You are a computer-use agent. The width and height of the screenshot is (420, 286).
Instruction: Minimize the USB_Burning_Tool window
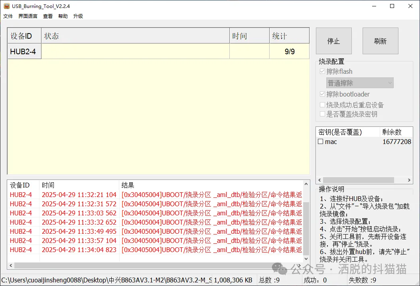[374, 6]
